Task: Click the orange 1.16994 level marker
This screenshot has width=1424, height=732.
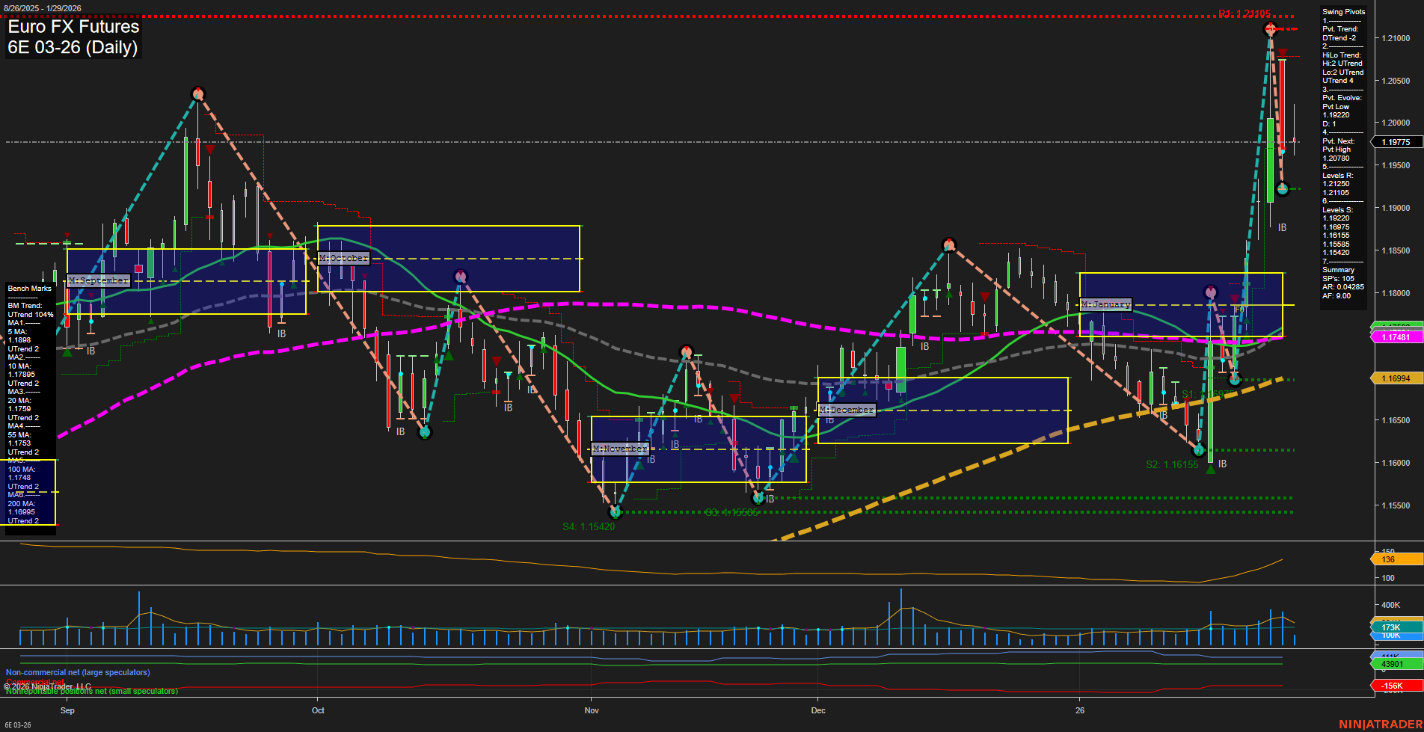Action: pos(1396,378)
